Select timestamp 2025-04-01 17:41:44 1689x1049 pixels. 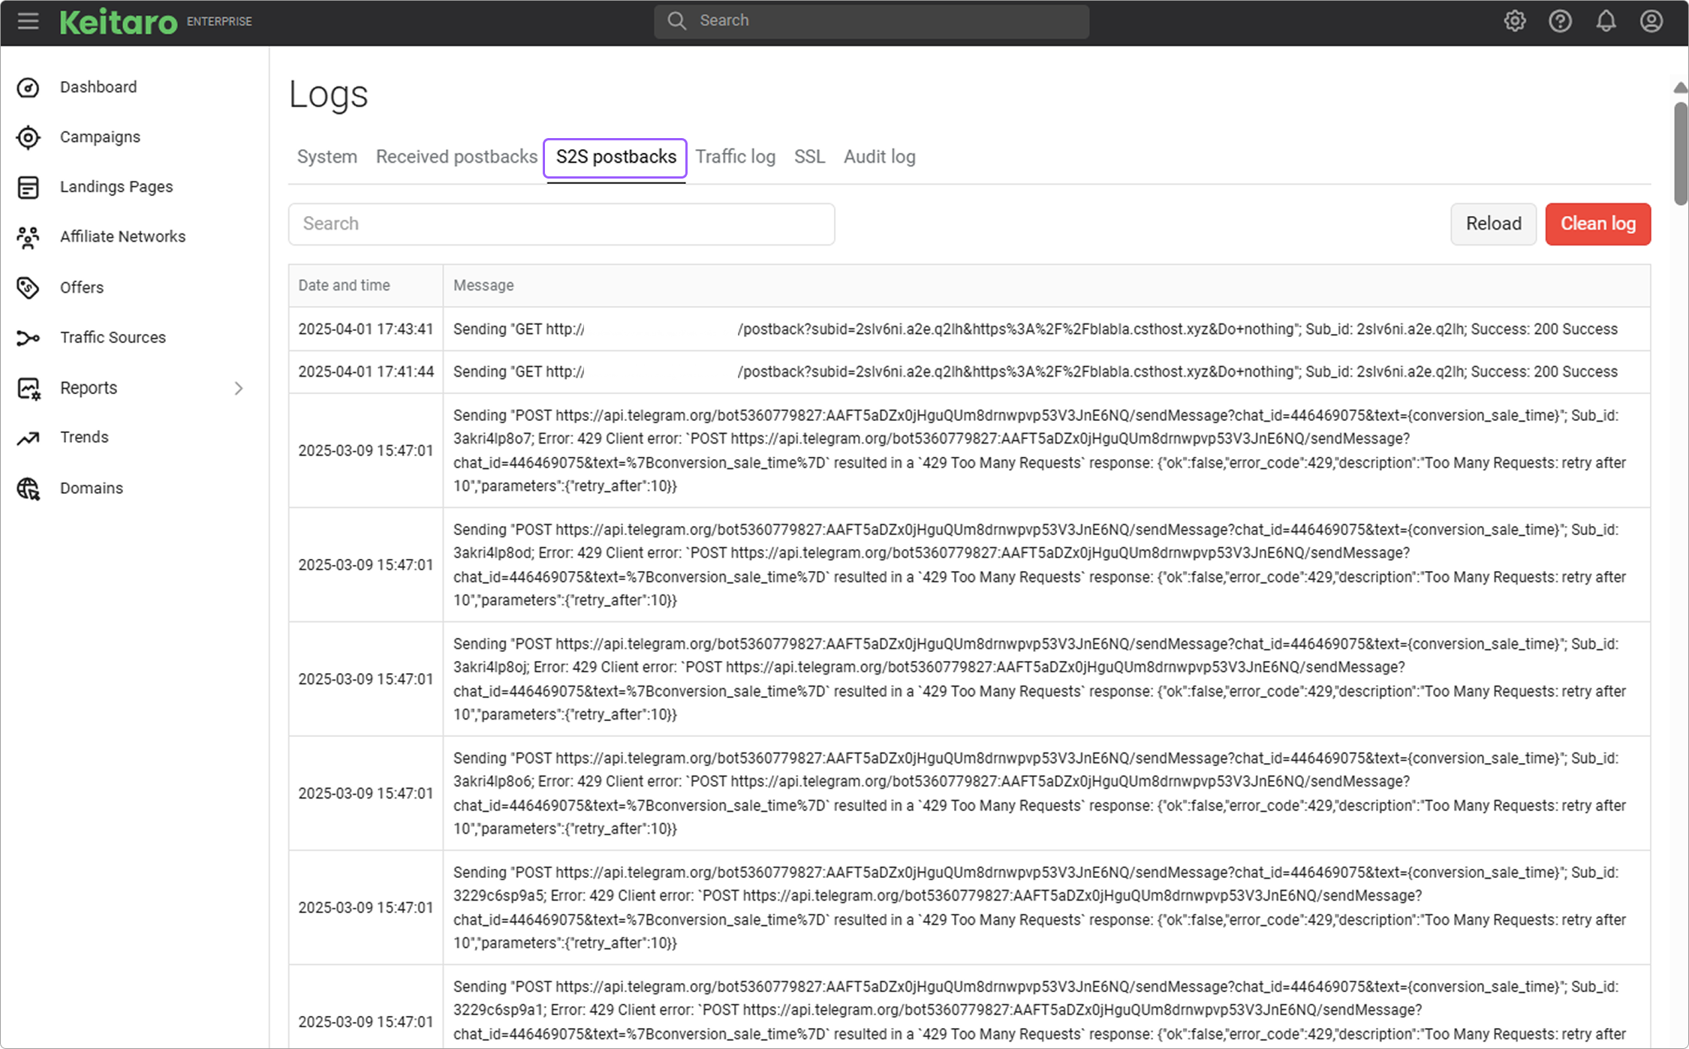(x=366, y=372)
